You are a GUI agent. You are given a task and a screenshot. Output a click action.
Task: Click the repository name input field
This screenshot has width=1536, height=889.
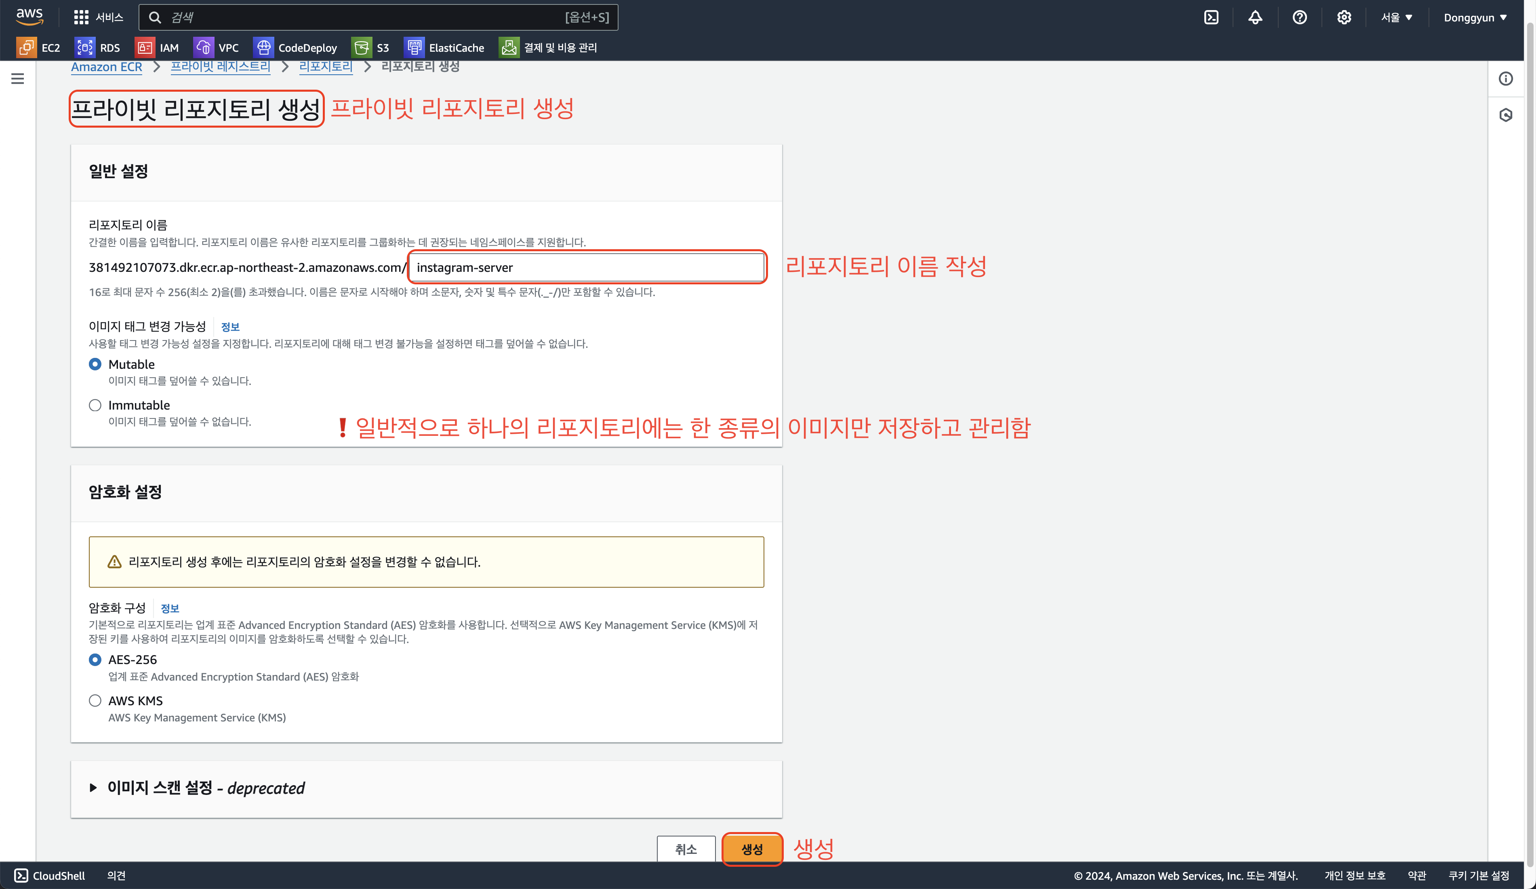pos(586,267)
